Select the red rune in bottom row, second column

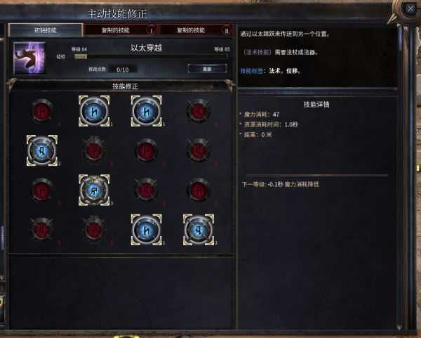pos(94,230)
